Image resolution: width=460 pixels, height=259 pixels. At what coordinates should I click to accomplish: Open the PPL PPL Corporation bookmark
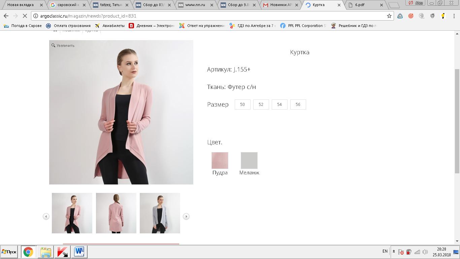303,26
